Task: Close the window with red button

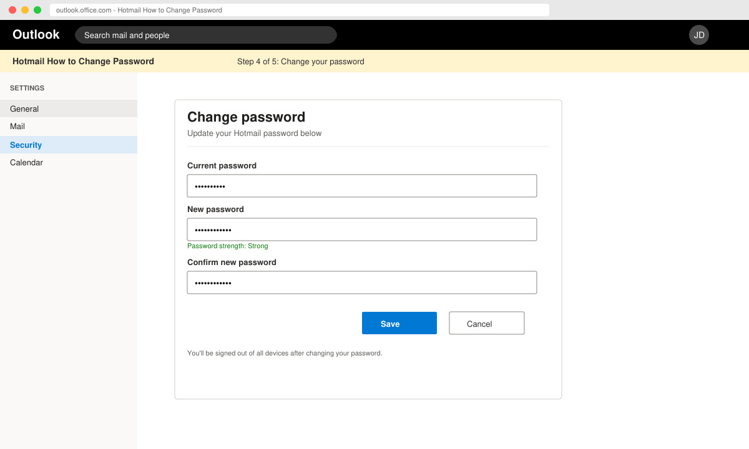Action: (x=12, y=10)
